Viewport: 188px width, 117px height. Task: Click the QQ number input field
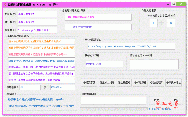(63, 87)
